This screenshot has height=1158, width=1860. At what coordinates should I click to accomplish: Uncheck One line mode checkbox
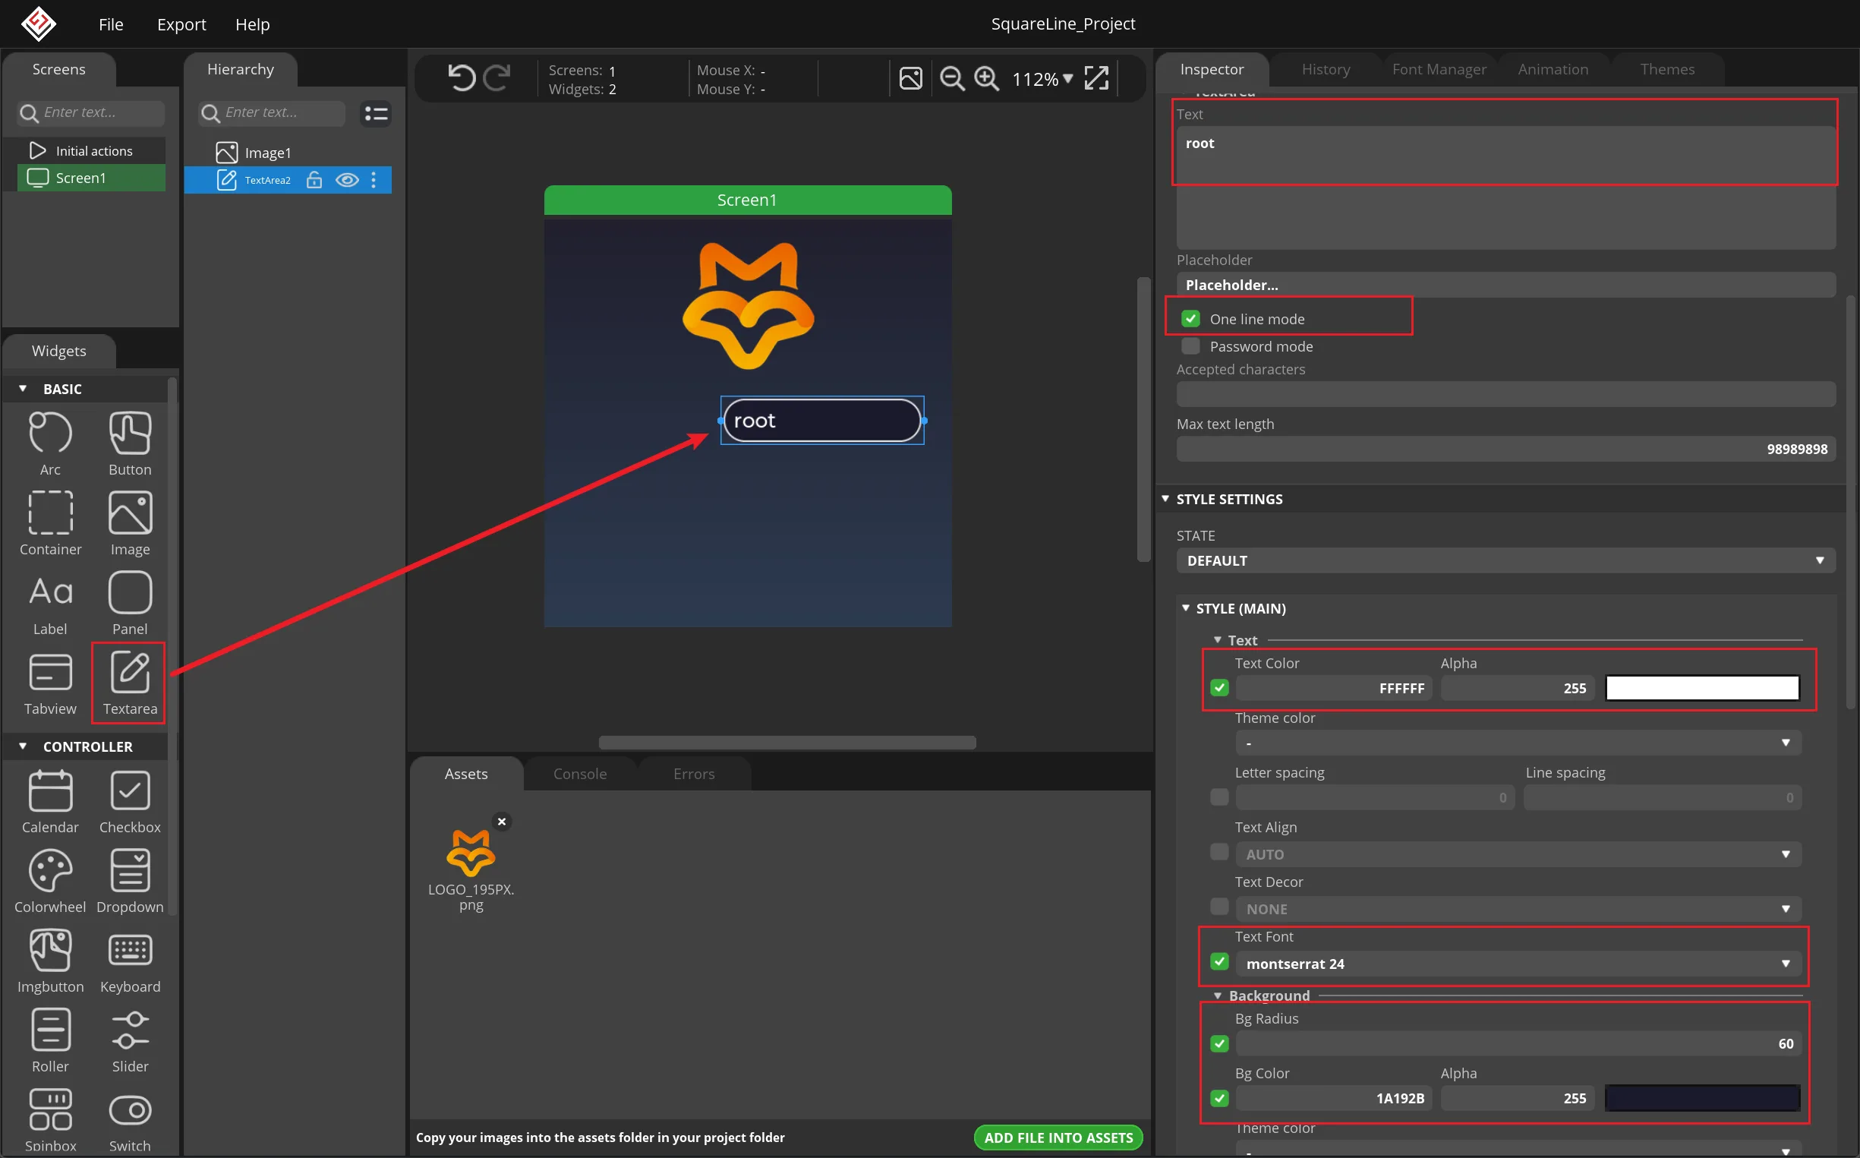click(1190, 319)
